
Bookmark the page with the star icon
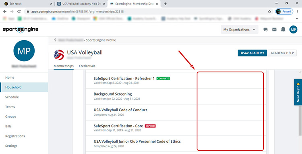point(269,12)
